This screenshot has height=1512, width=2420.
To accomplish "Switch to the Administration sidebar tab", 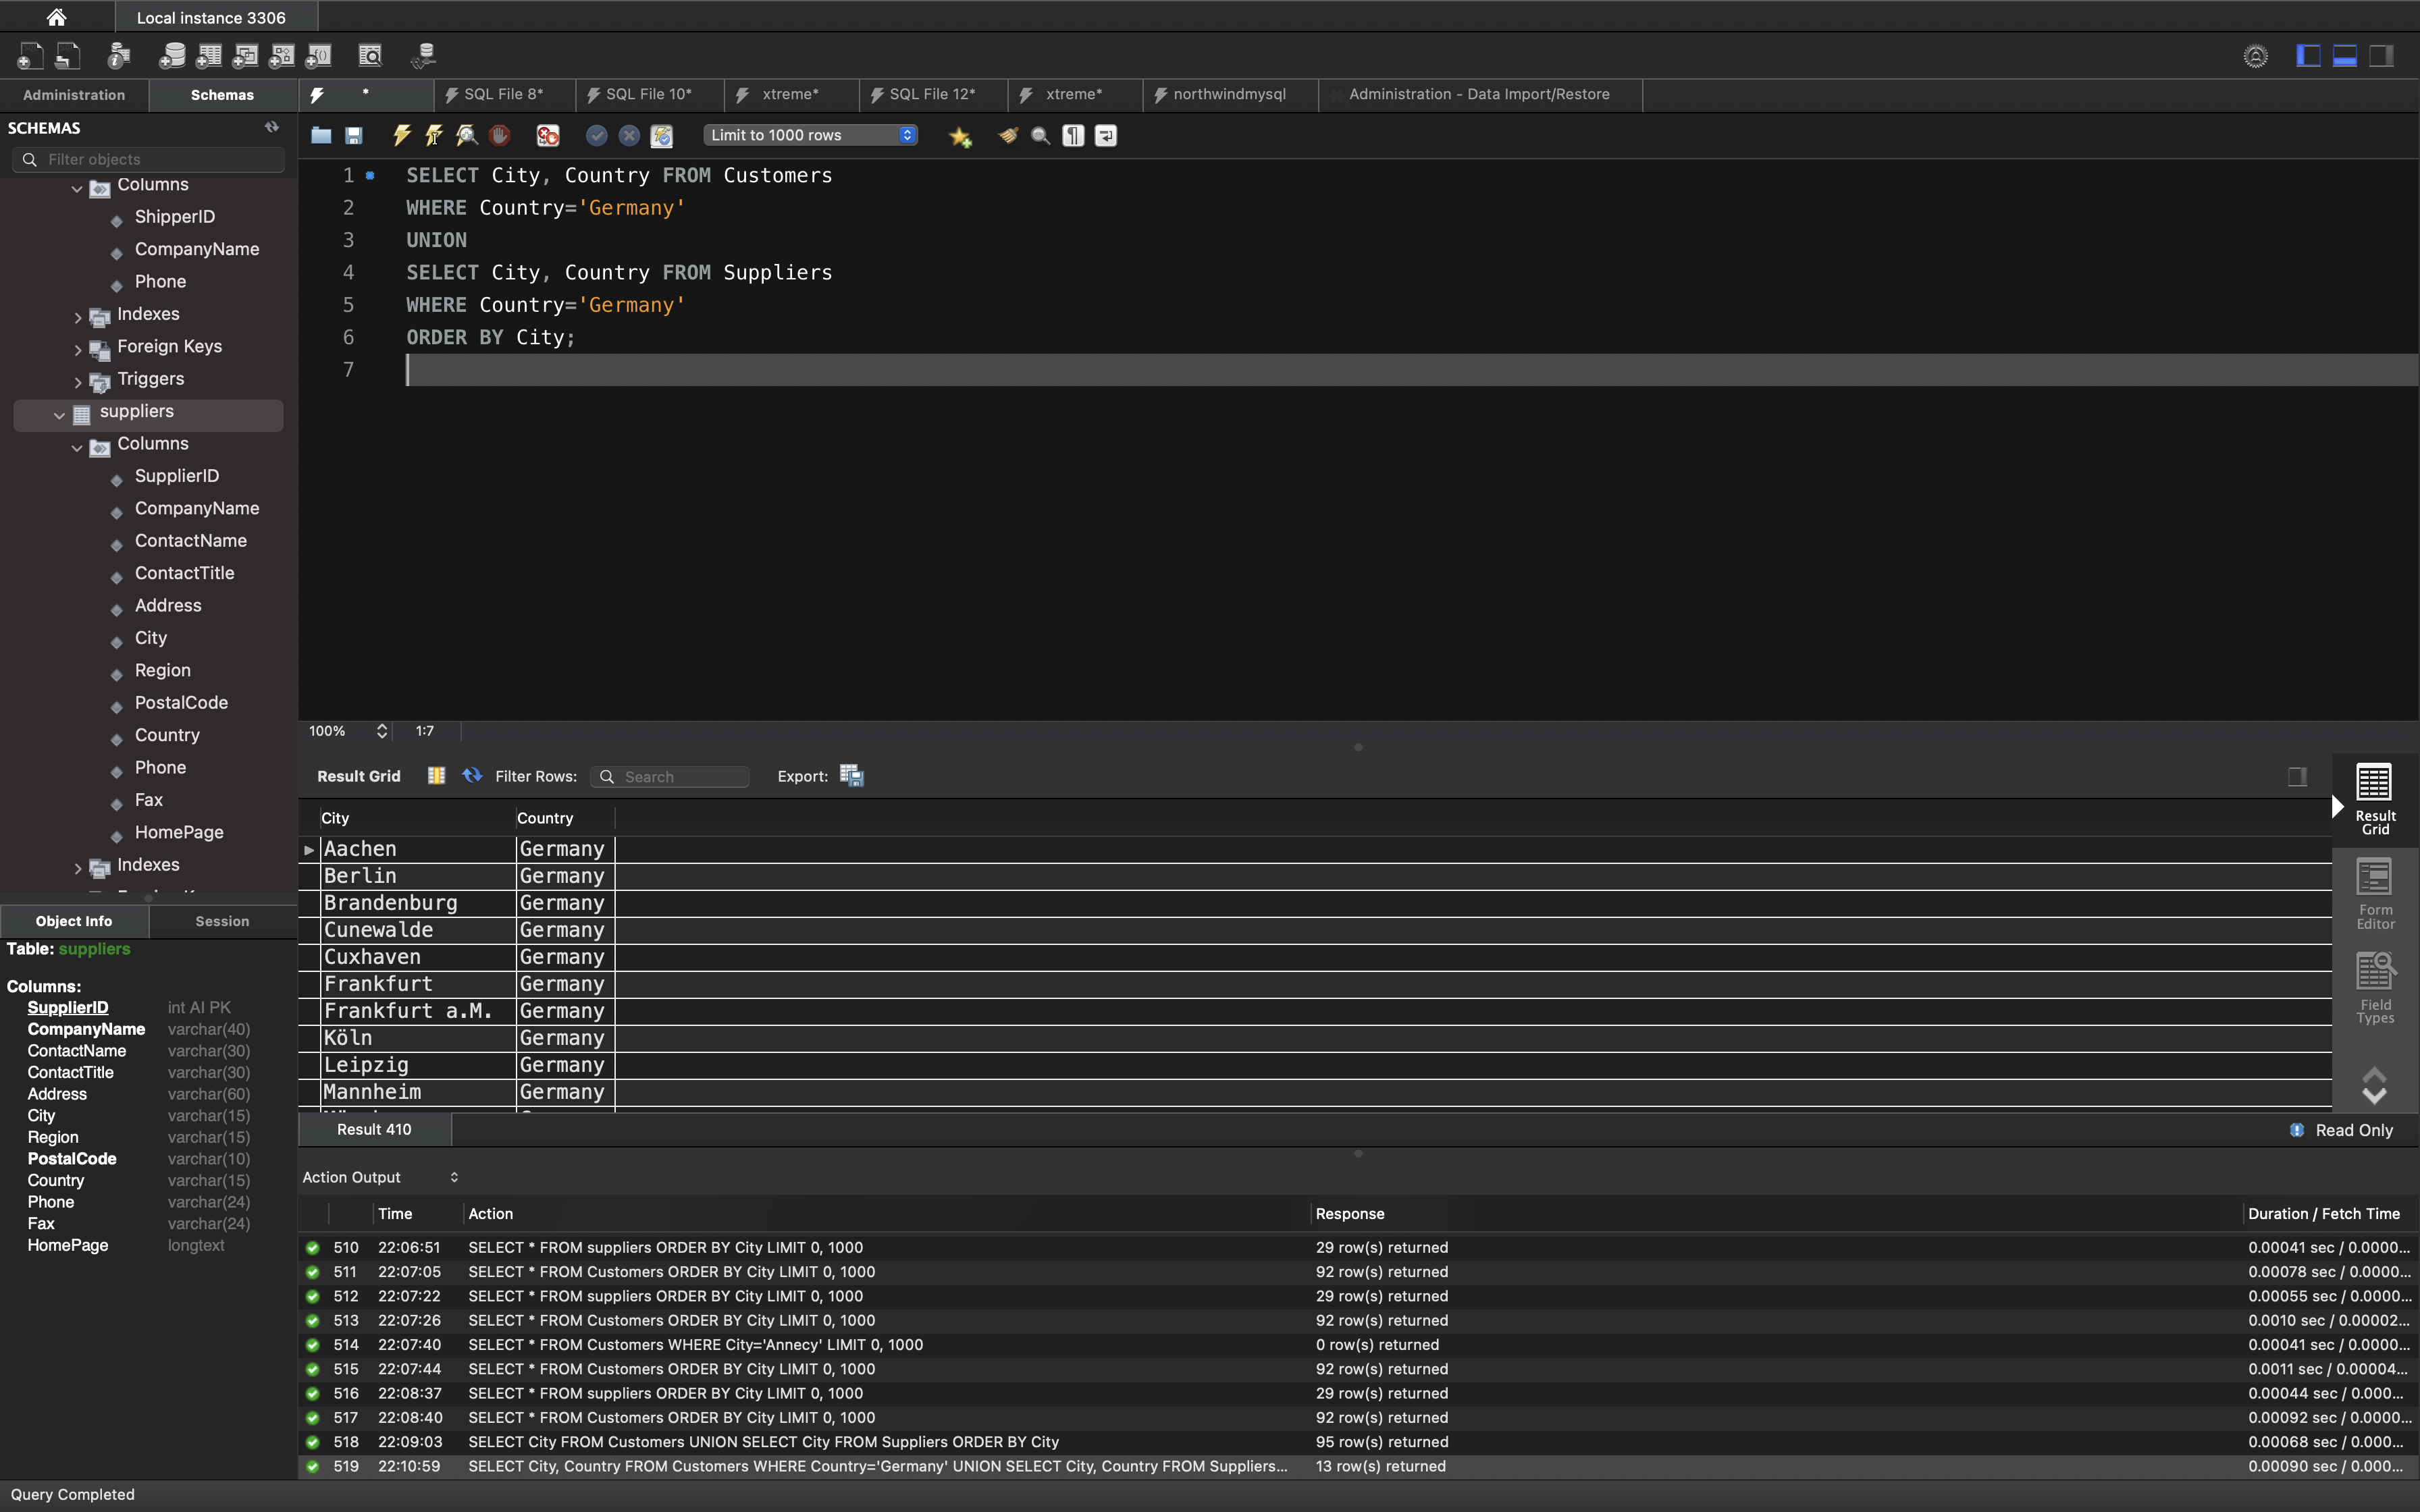I will [x=74, y=95].
